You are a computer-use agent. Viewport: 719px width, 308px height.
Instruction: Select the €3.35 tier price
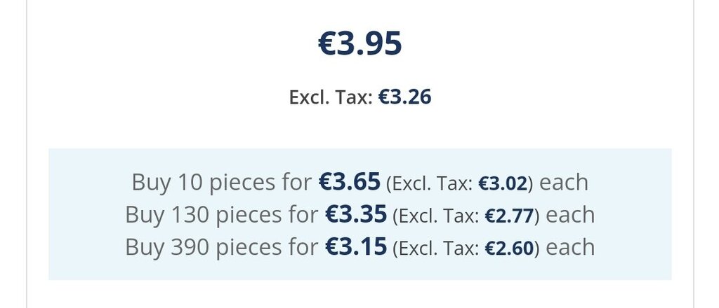[x=356, y=215]
